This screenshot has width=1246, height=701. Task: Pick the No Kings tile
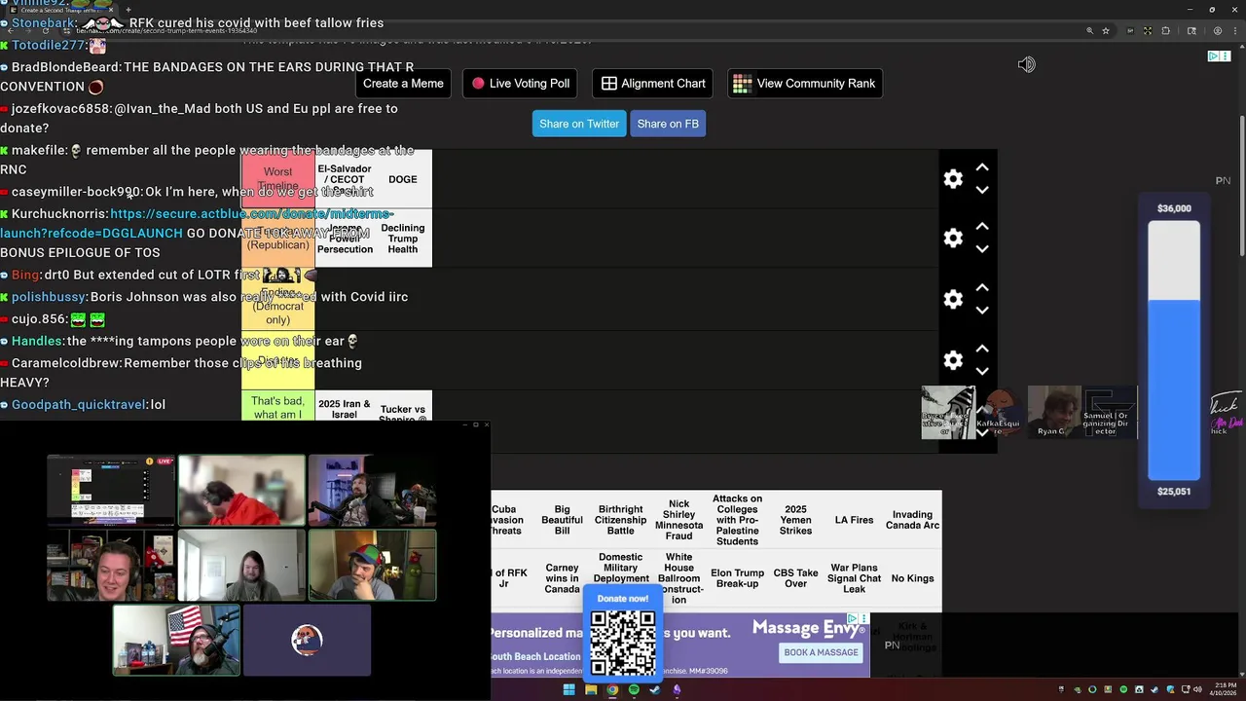[912, 578]
